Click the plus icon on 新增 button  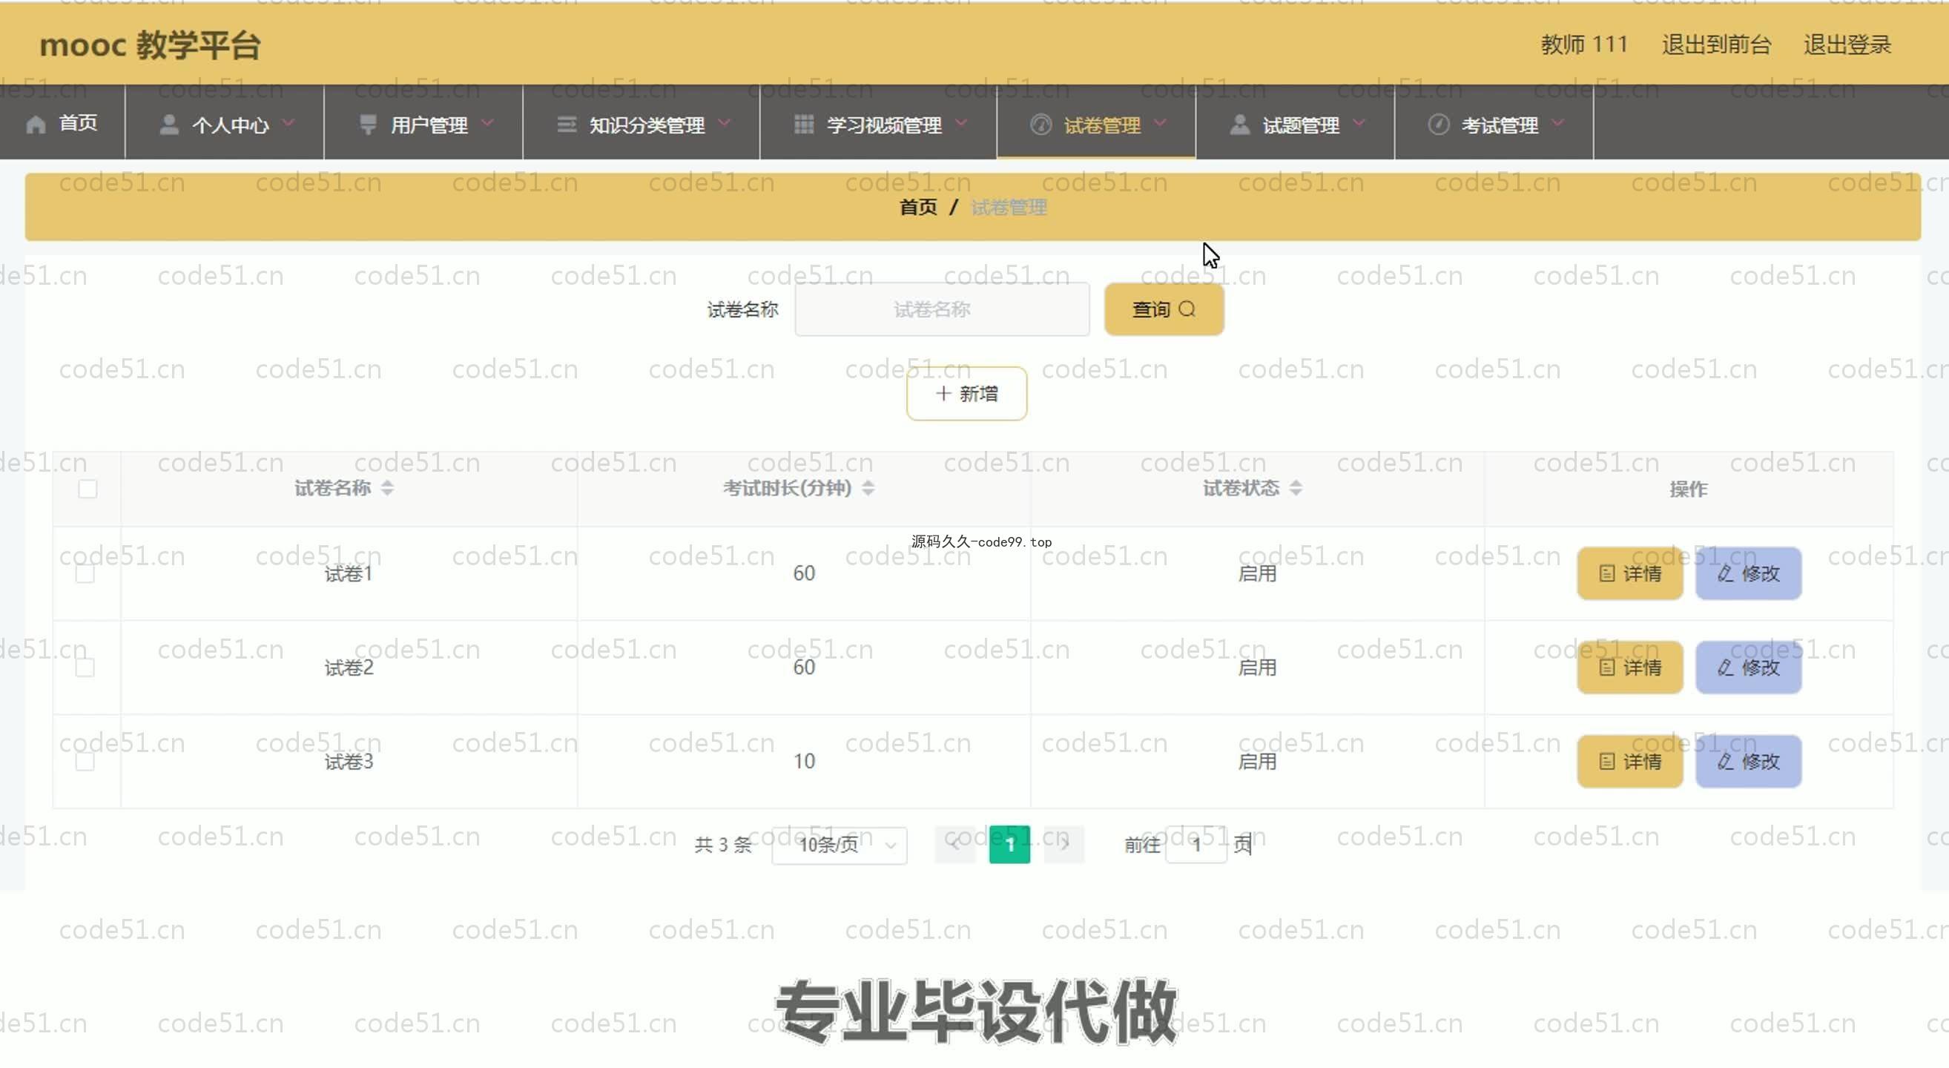(x=943, y=393)
